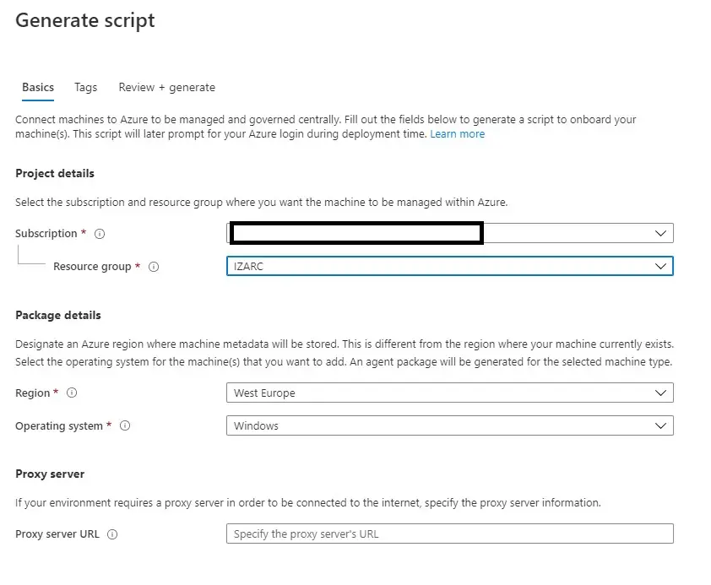Click the Region info icon
The width and height of the screenshot is (711, 585).
[72, 393]
